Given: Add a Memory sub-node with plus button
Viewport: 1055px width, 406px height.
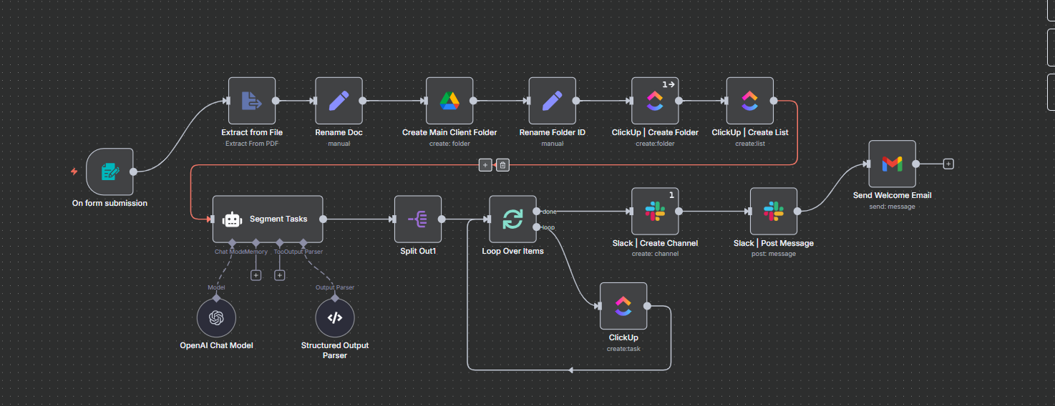Looking at the screenshot, I should [256, 274].
